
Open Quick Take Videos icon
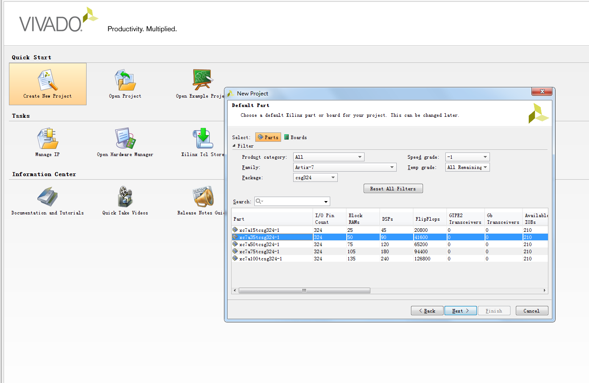tap(125, 198)
